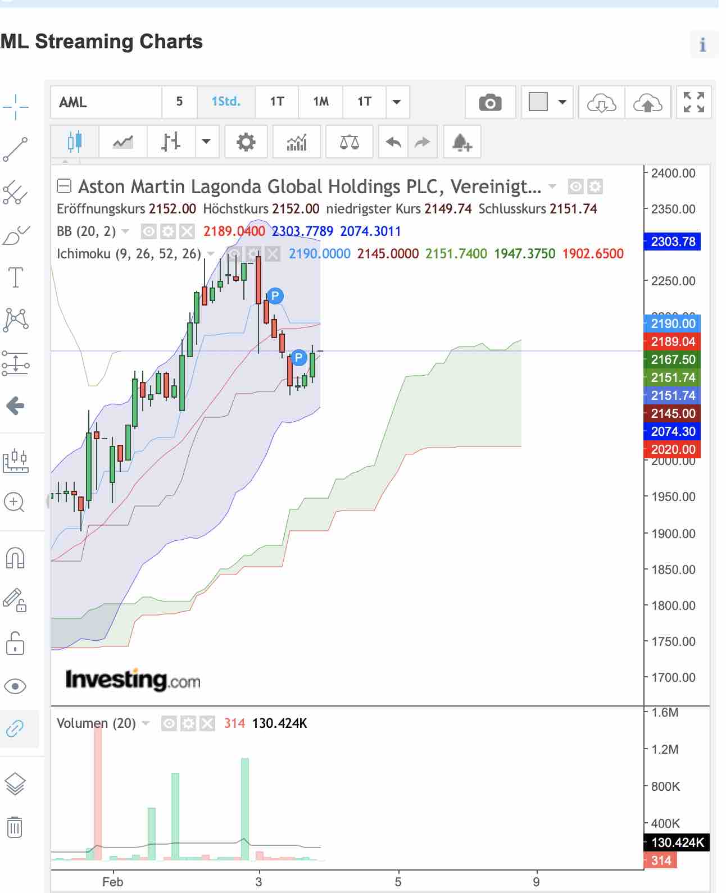Toggle visibility of the Aston Martin series
Viewport: 726px width, 893px height.
tap(575, 186)
